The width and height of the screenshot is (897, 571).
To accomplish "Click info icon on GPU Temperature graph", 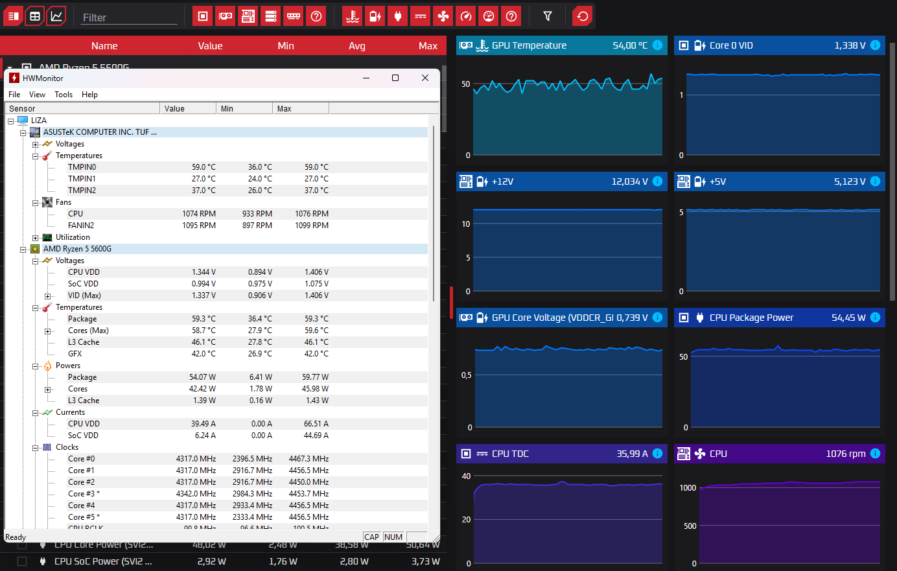I will 657,45.
